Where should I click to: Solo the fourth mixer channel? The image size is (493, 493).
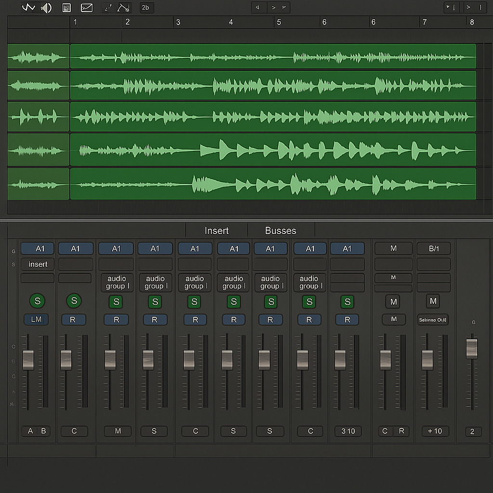155,302
